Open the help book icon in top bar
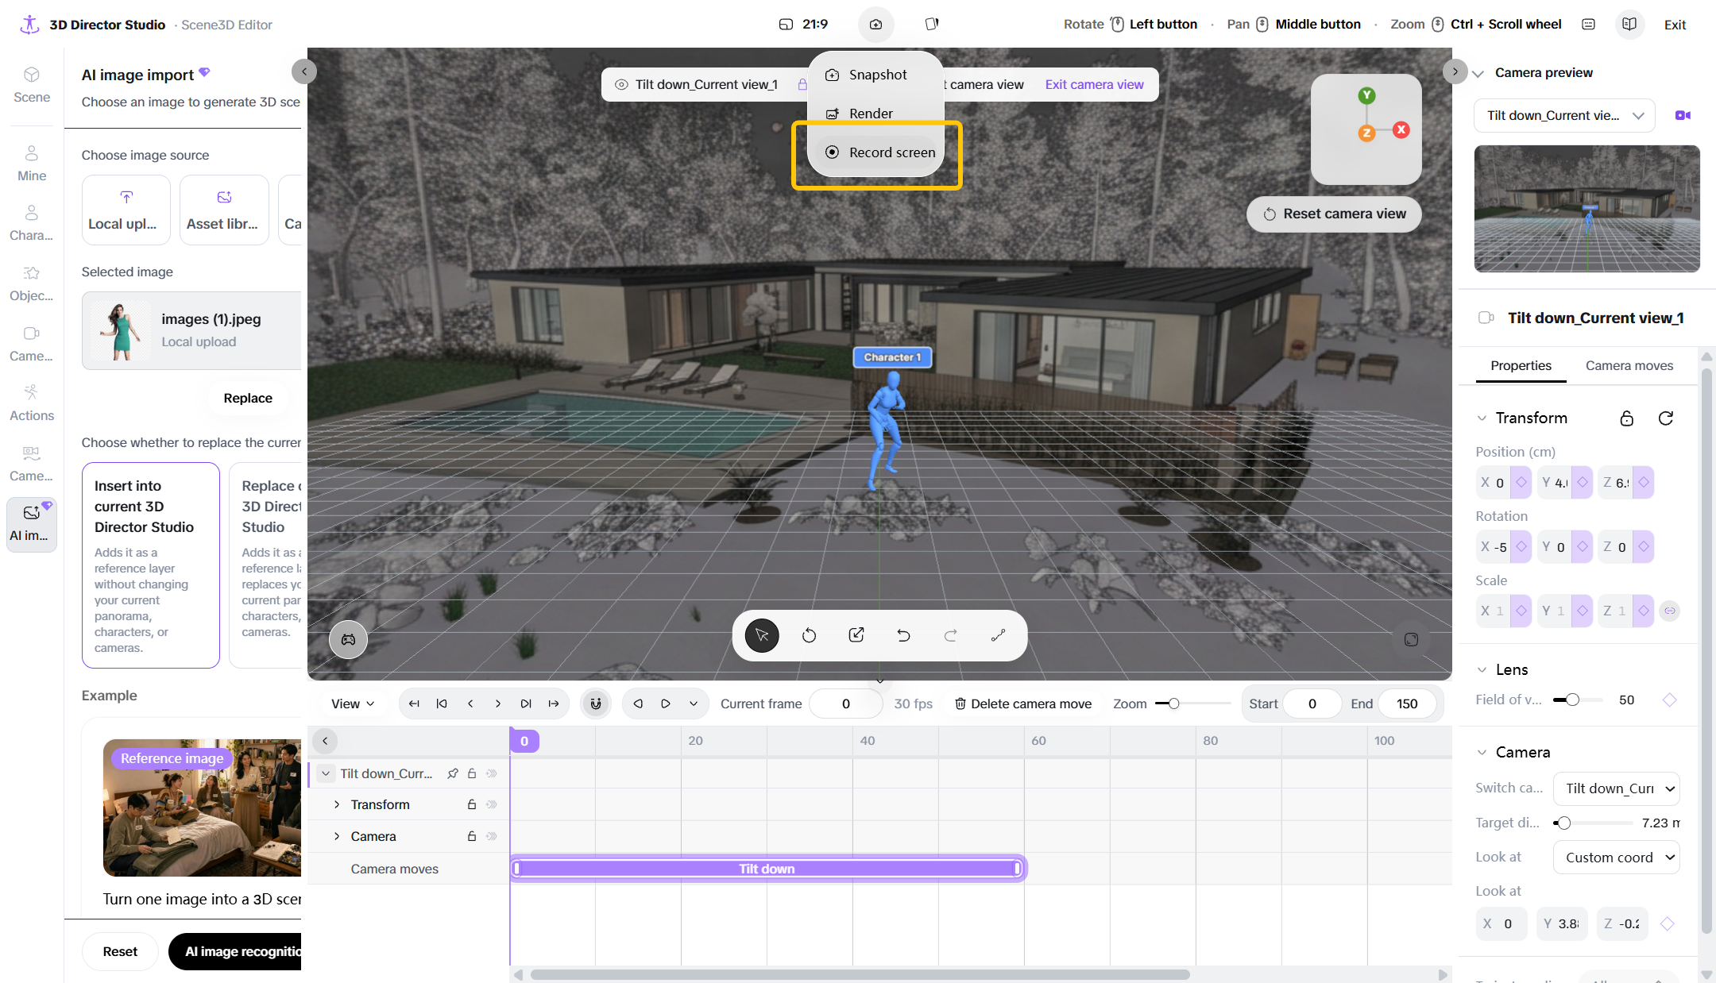 click(x=1629, y=25)
